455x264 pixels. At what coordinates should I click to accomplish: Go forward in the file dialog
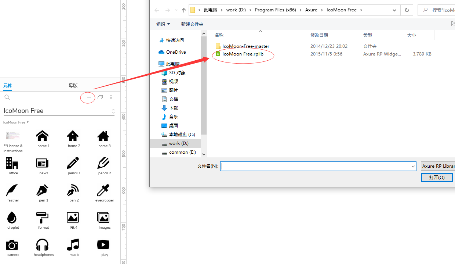click(x=167, y=10)
